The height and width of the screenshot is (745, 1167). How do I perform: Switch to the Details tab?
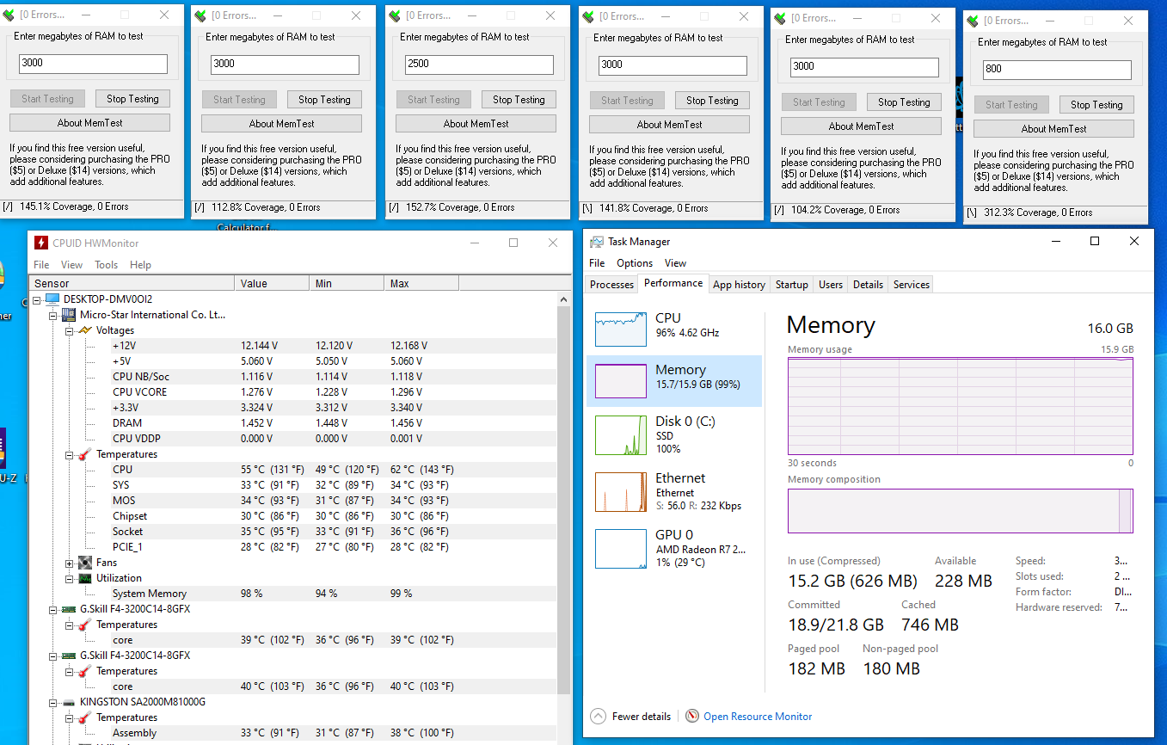click(x=868, y=285)
